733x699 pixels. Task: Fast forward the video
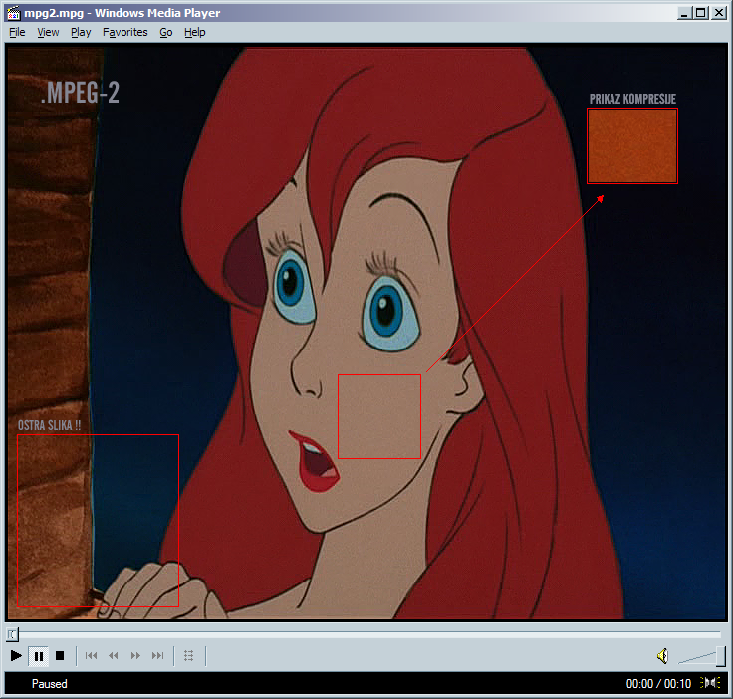[135, 656]
